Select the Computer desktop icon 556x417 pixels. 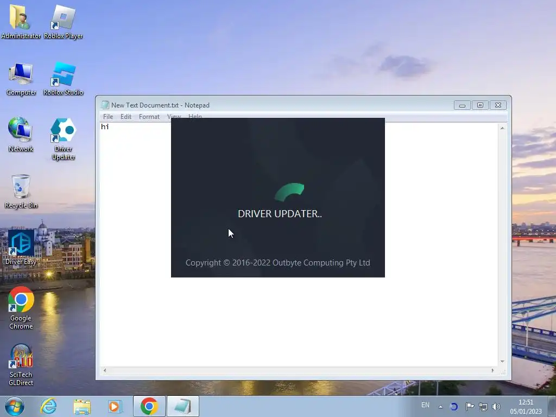coord(21,79)
